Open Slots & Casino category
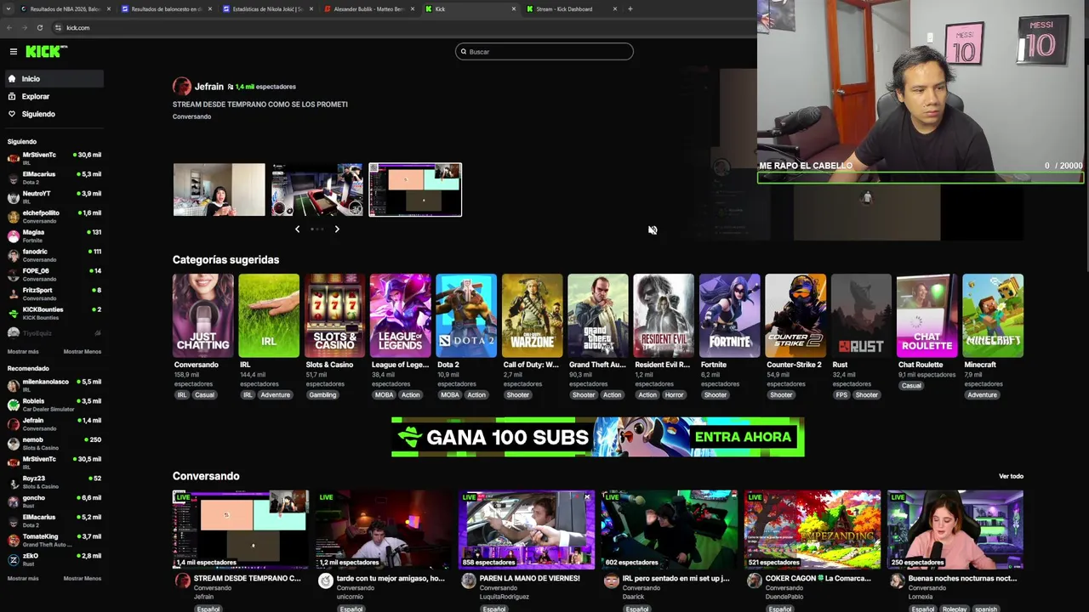1089x612 pixels. (x=334, y=315)
